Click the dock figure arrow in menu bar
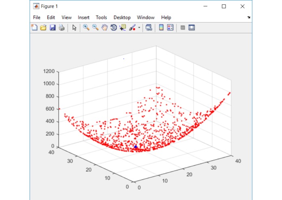 (x=249, y=17)
